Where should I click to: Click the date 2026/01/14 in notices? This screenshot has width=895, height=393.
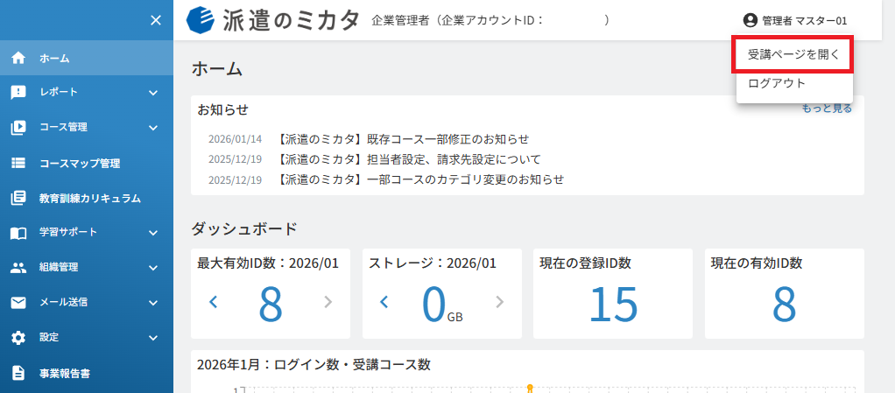[x=236, y=139]
